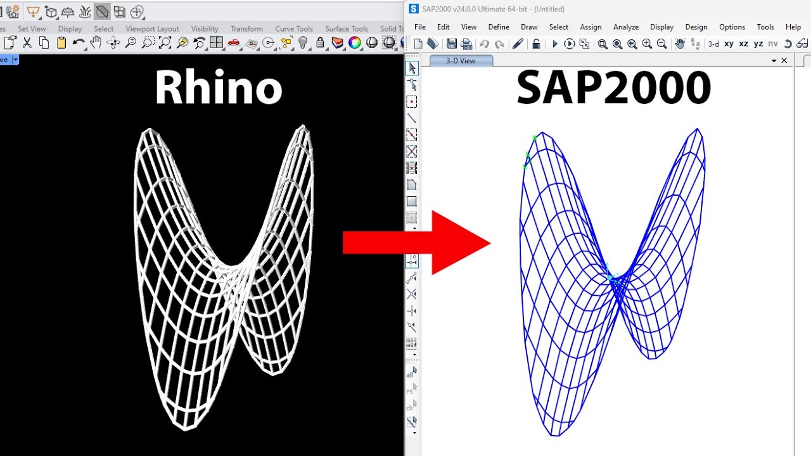Screen dimensions: 811x456
Task: Click the red car icon in Rhino
Action: (x=234, y=43)
